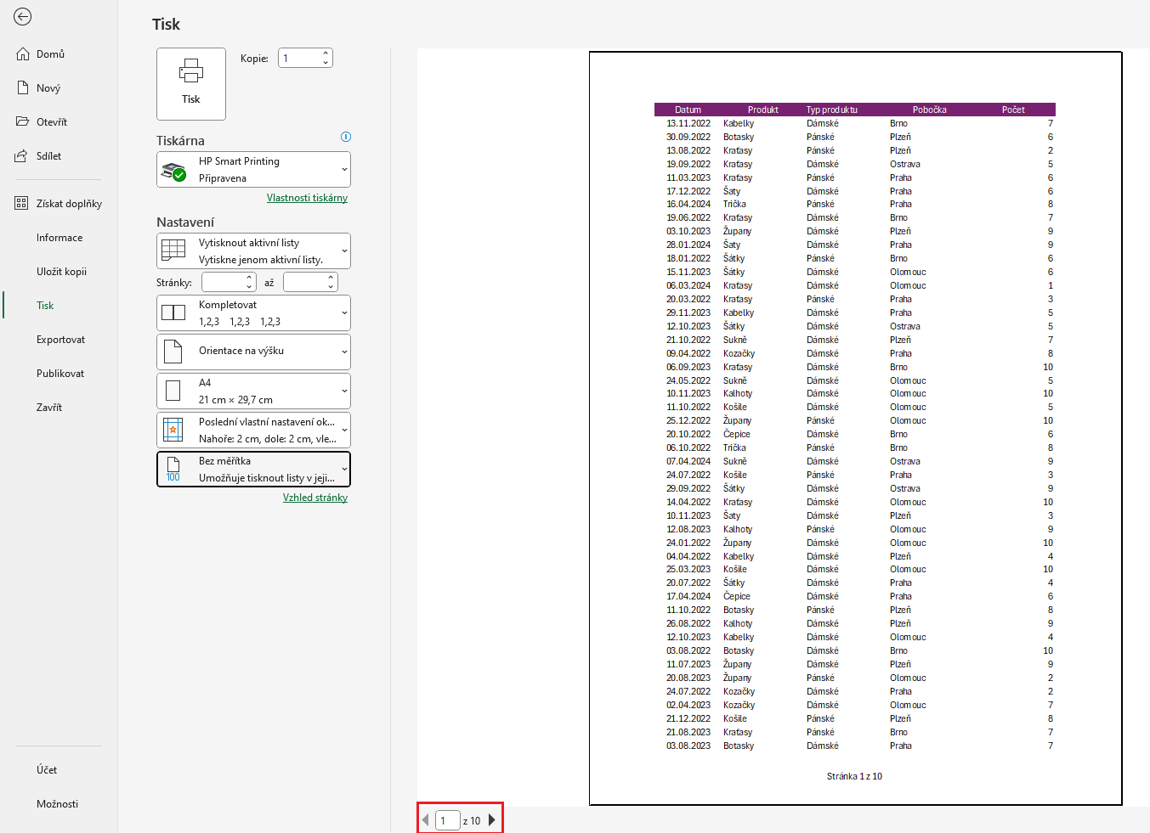Click the až to-page field
Screen dimensions: 1150x833
coord(304,282)
